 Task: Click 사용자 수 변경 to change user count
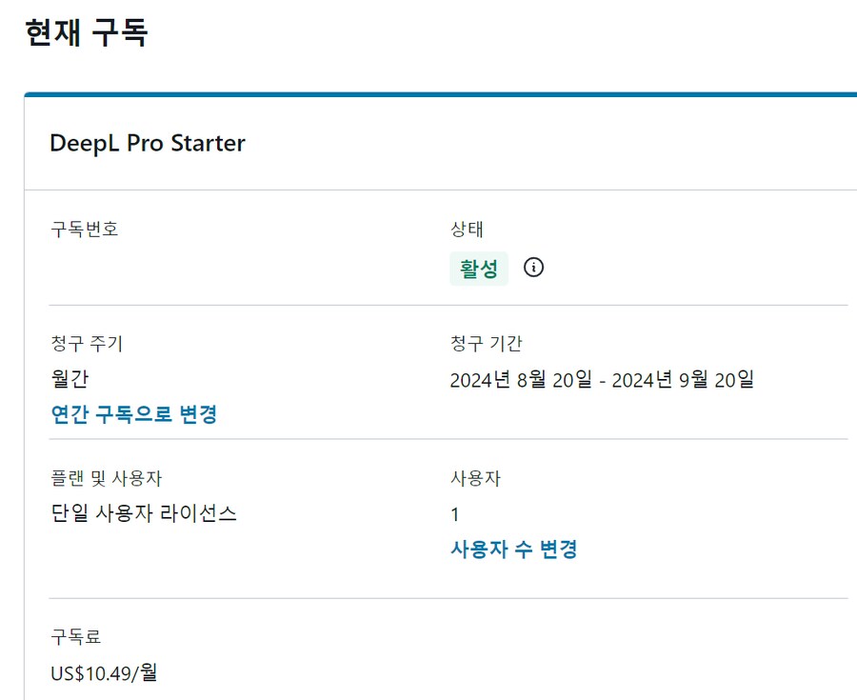point(515,549)
